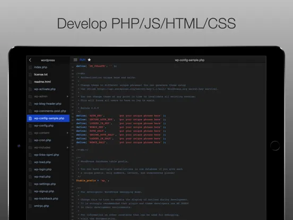Screen dimensions: 293x220
Task: Open the wp-includes folder row
Action: click(x=48, y=147)
